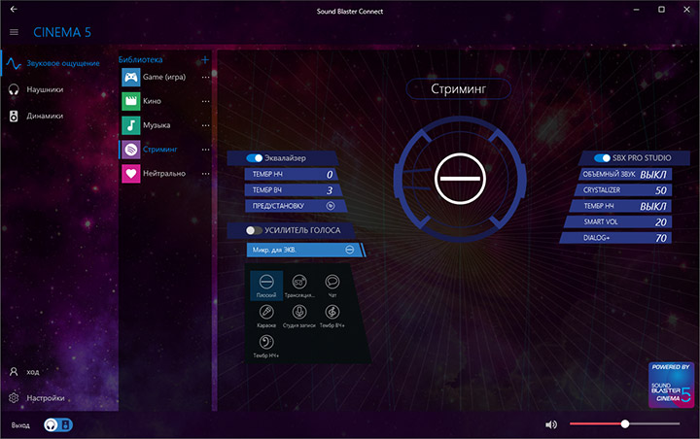Click the unfilled grey part of volume track
The height and width of the screenshot is (439, 700).
654,423
